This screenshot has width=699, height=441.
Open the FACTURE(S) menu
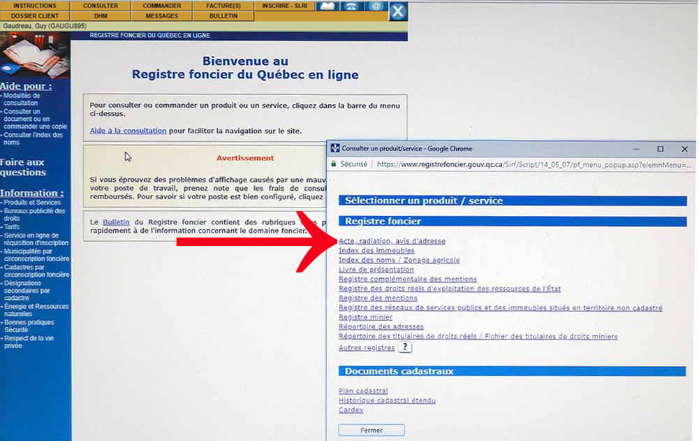pos(223,6)
